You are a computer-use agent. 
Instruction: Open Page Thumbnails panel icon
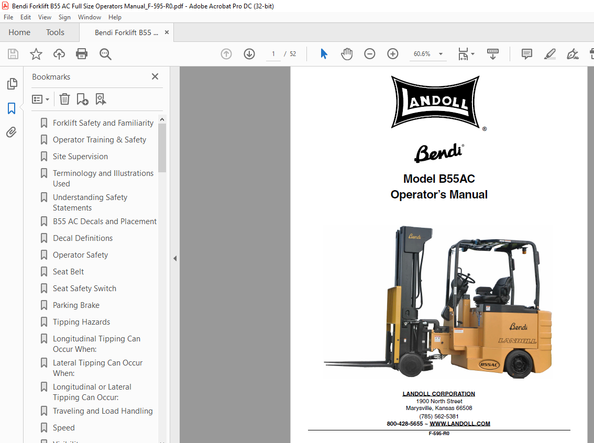12,84
